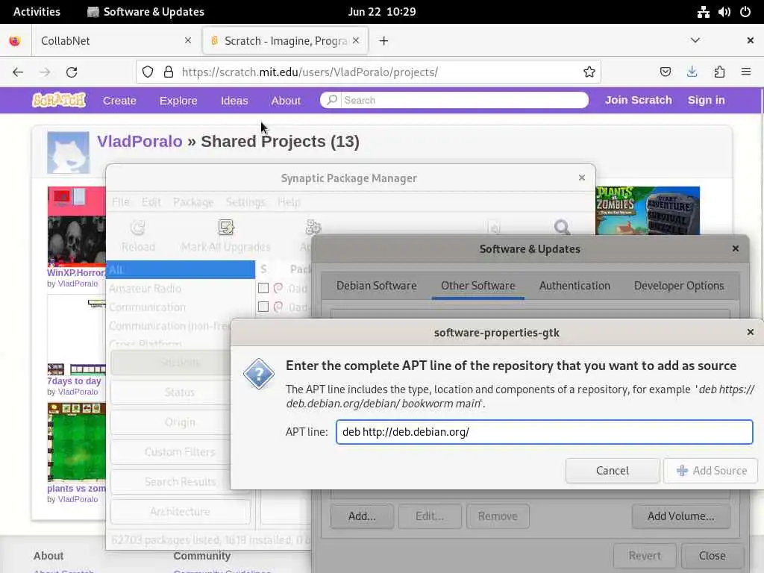Image resolution: width=764 pixels, height=573 pixels.
Task: Focus Scratch search input field
Action: [464, 100]
